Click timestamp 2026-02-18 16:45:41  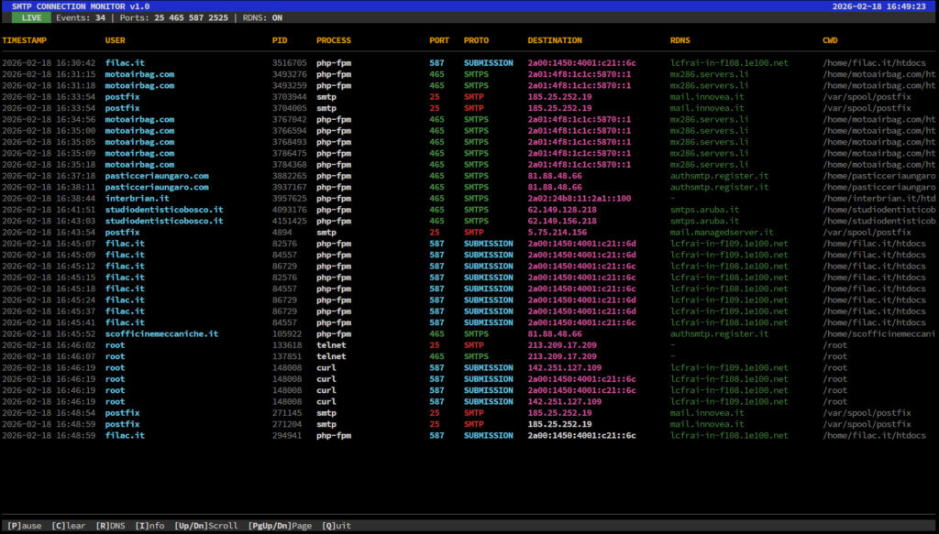click(x=49, y=323)
